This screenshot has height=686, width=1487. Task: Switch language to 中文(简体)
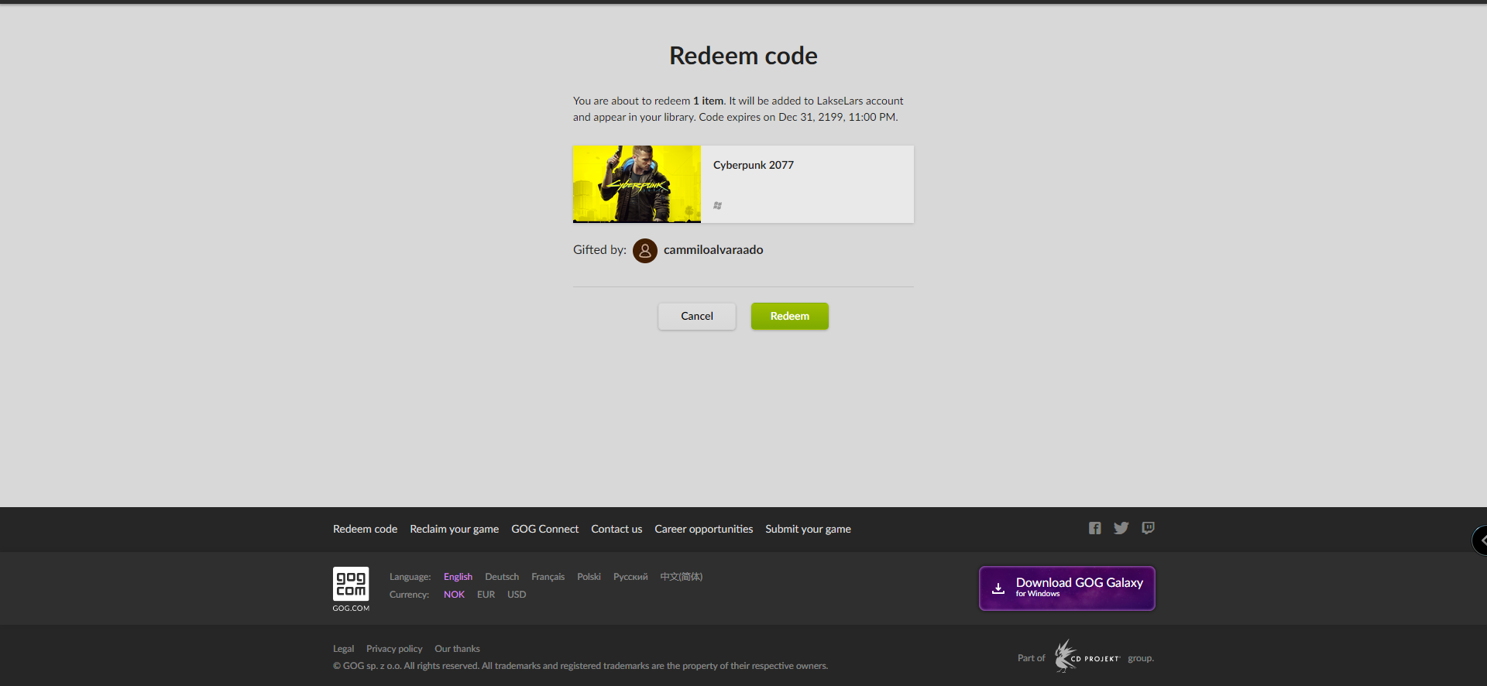tap(682, 577)
